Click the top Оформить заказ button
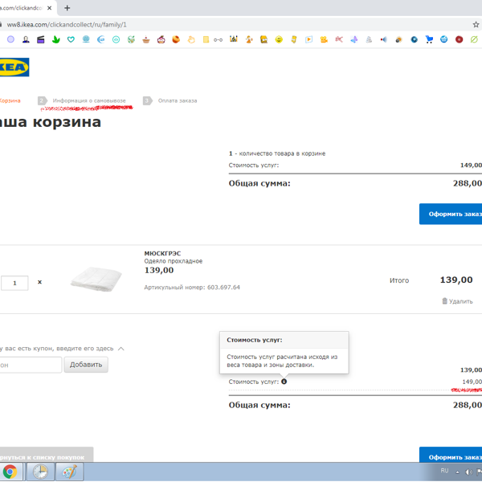 click(x=451, y=214)
